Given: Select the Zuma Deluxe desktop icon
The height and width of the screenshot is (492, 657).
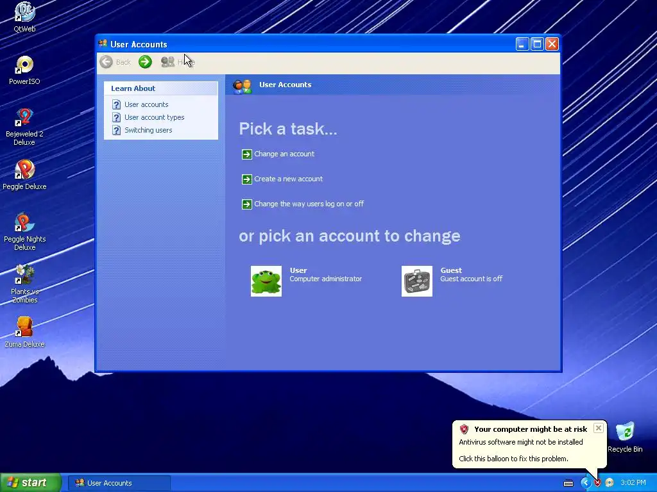Looking at the screenshot, I should click(x=24, y=327).
